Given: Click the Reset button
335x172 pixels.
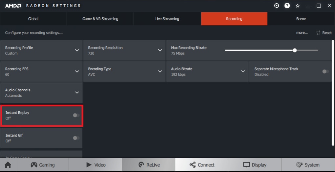Looking at the screenshot, I should (x=324, y=32).
